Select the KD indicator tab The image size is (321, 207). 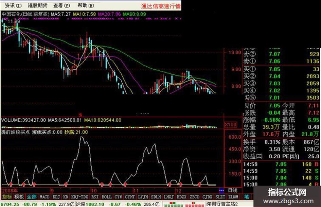coord(66,197)
